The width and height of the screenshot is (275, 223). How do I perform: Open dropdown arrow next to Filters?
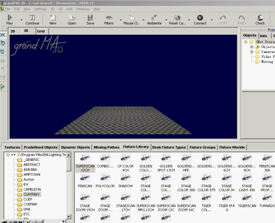coord(121,20)
